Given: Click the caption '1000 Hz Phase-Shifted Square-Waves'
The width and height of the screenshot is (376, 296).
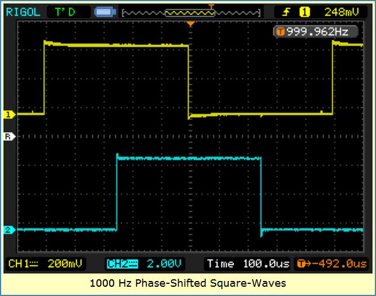Looking at the screenshot, I should coord(188,283).
